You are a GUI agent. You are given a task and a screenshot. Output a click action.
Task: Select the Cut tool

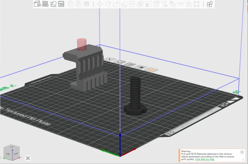click(132, 4)
